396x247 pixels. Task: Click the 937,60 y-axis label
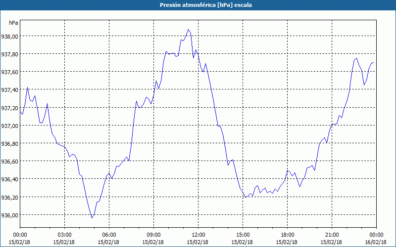click(10, 72)
